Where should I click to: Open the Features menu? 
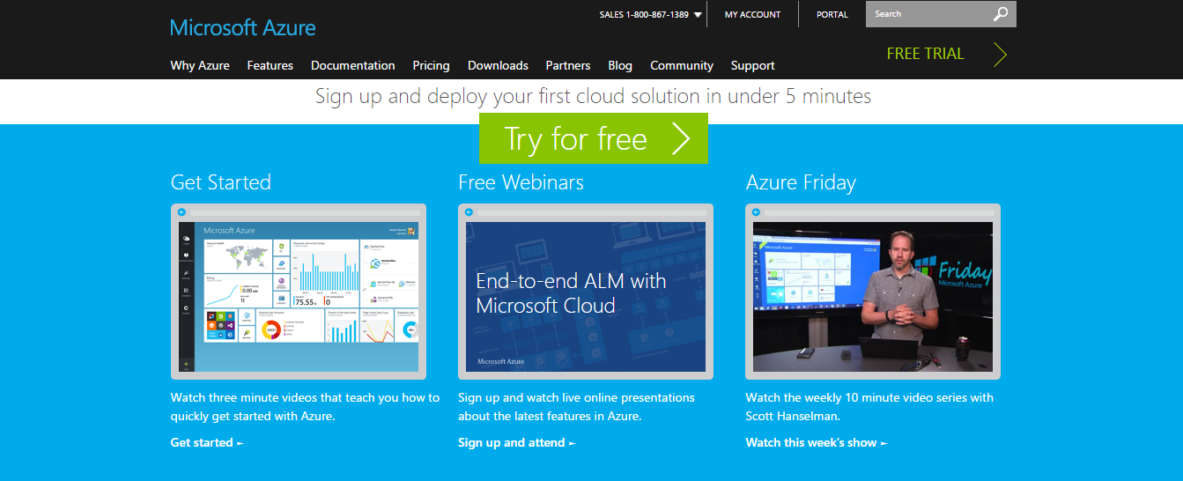click(x=270, y=65)
